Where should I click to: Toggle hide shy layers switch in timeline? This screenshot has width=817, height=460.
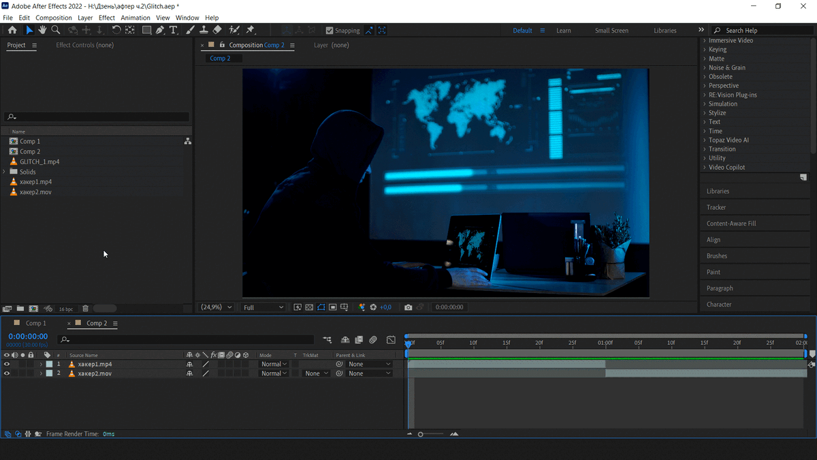(345, 339)
